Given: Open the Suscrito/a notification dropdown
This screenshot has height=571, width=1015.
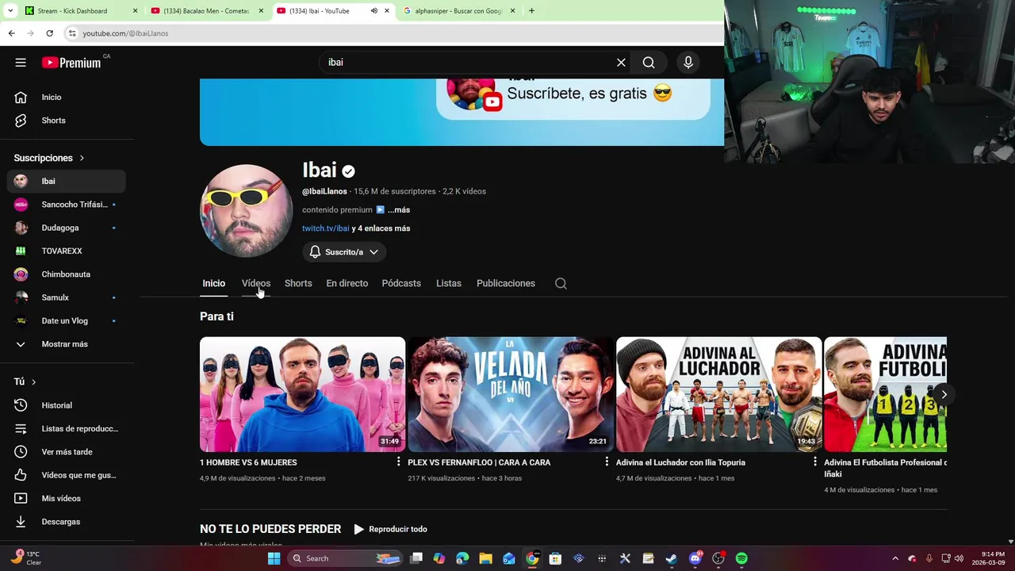Looking at the screenshot, I should point(344,252).
